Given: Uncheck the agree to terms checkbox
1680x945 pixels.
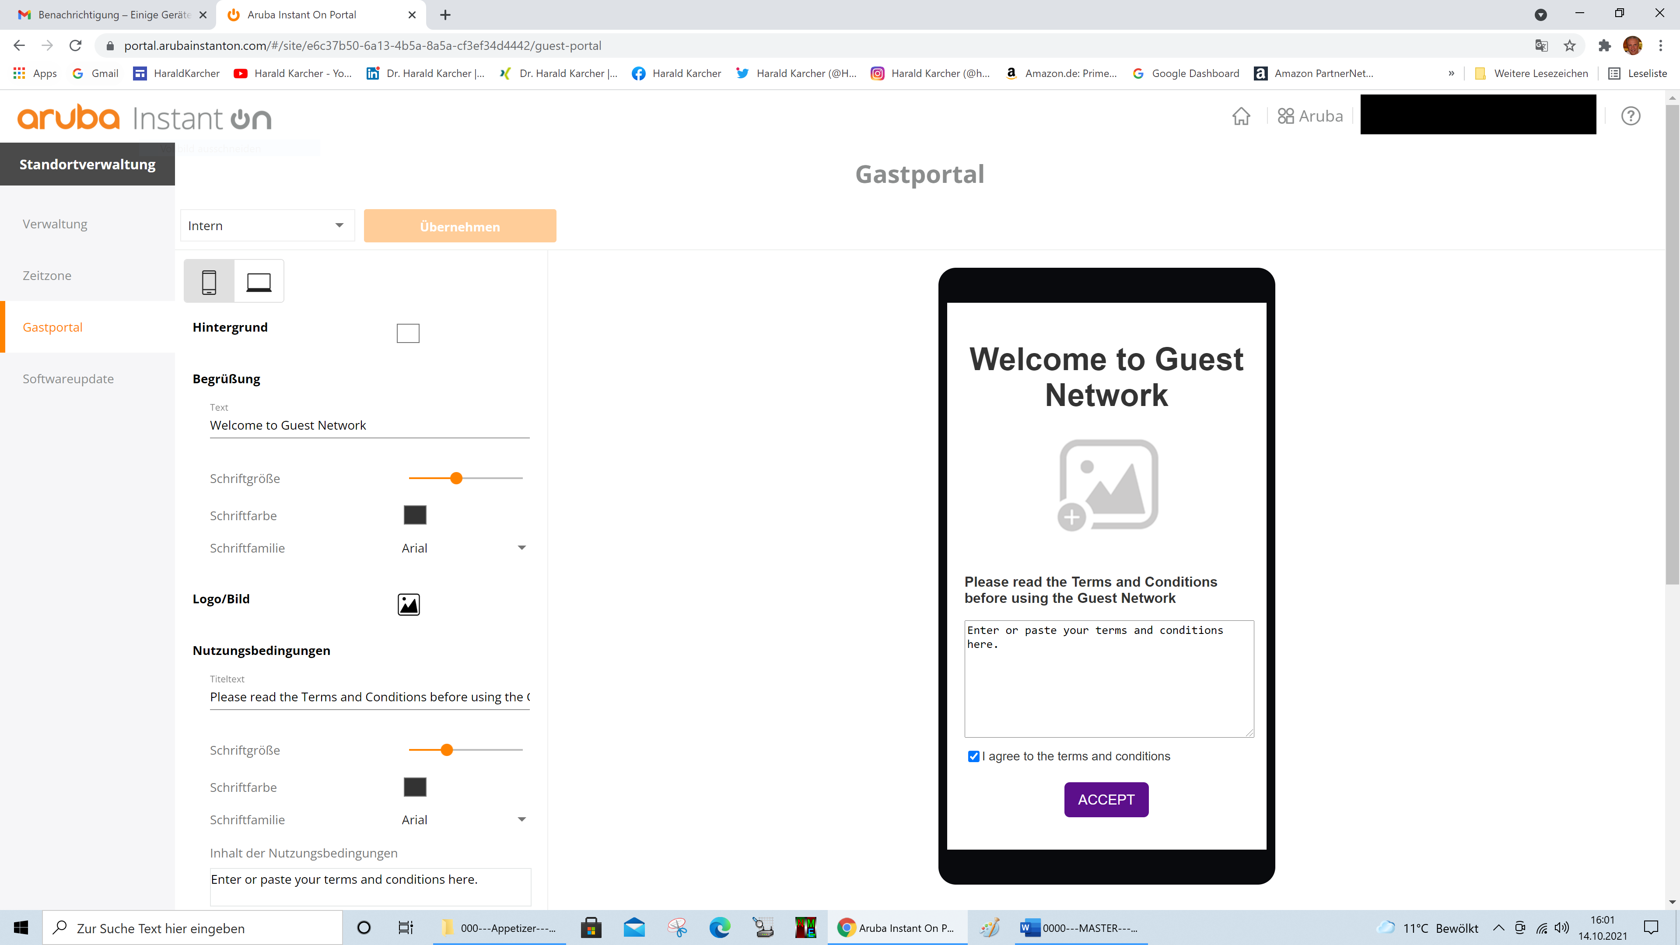Looking at the screenshot, I should point(973,756).
